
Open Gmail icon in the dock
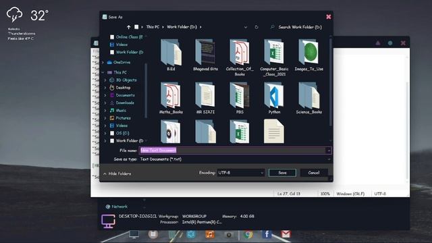[x=286, y=234]
